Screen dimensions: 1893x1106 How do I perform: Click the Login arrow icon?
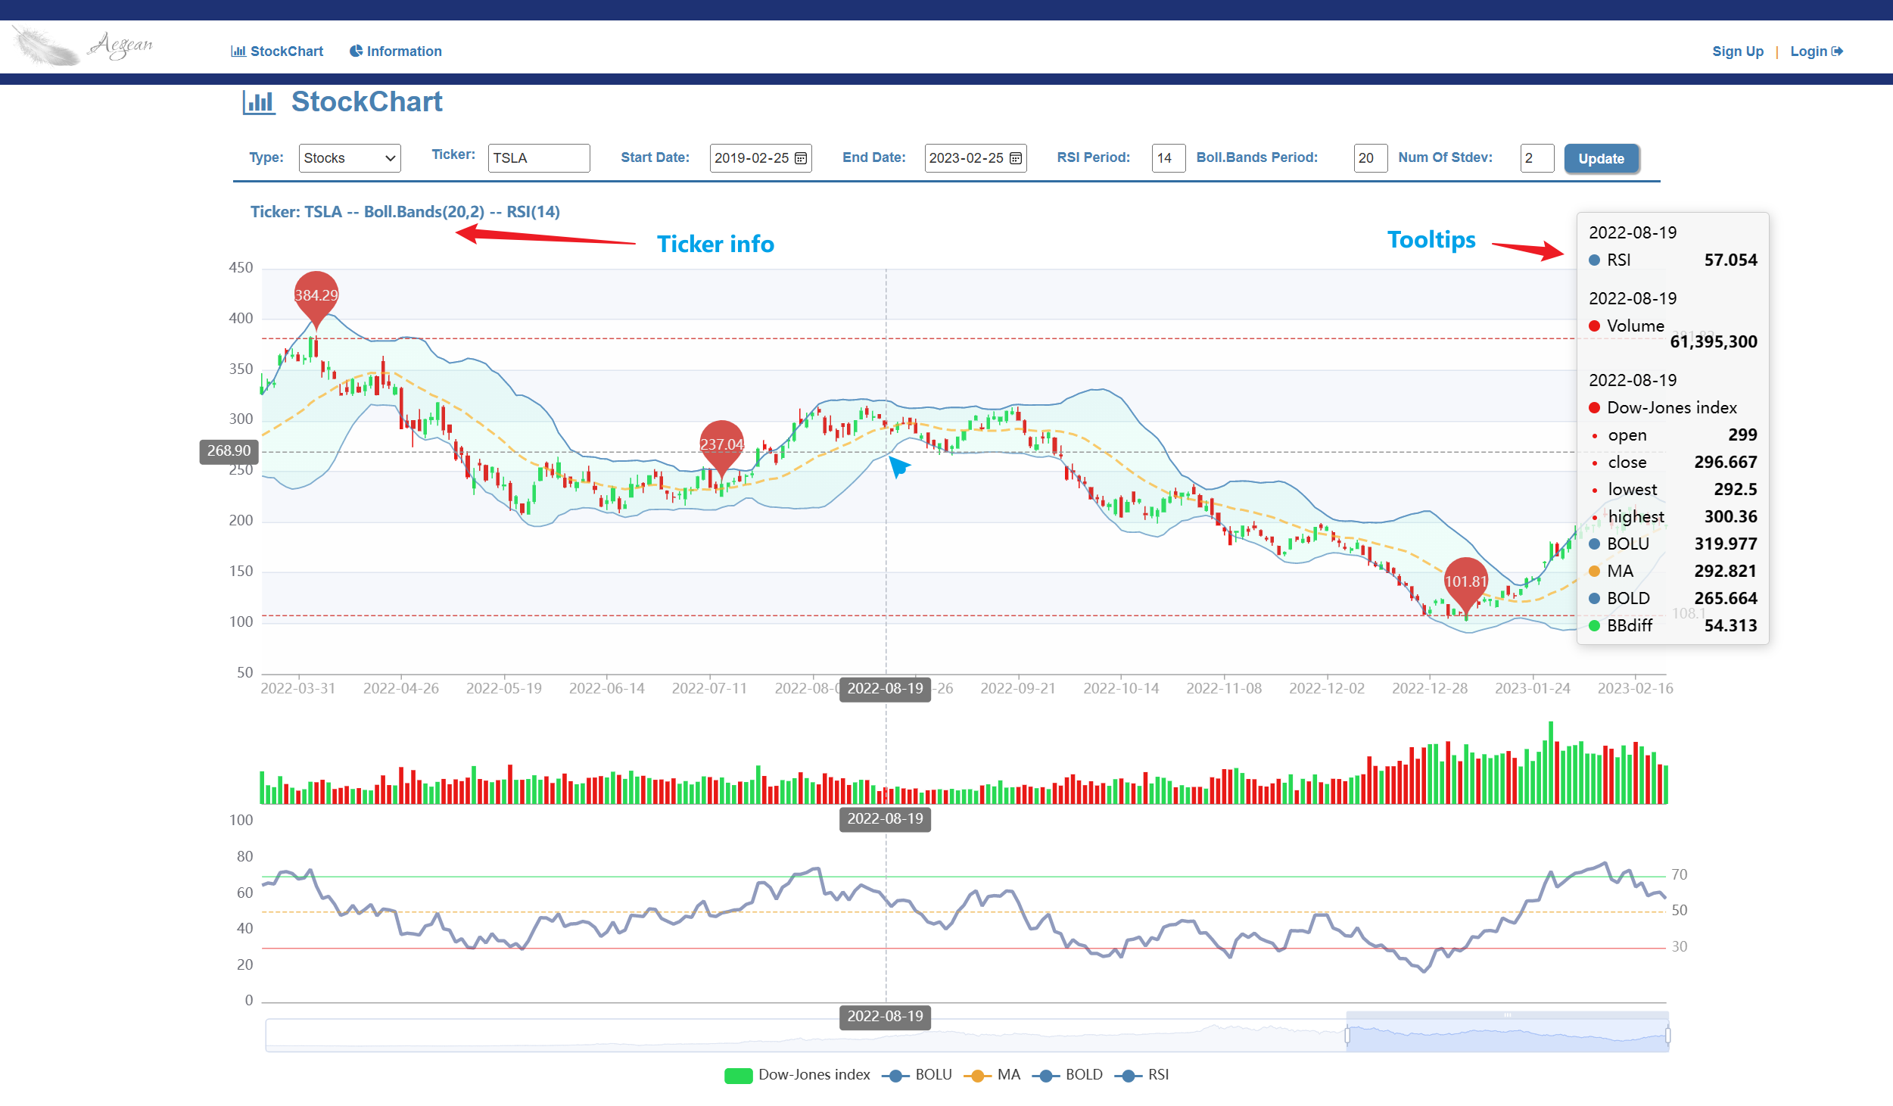click(x=1837, y=51)
